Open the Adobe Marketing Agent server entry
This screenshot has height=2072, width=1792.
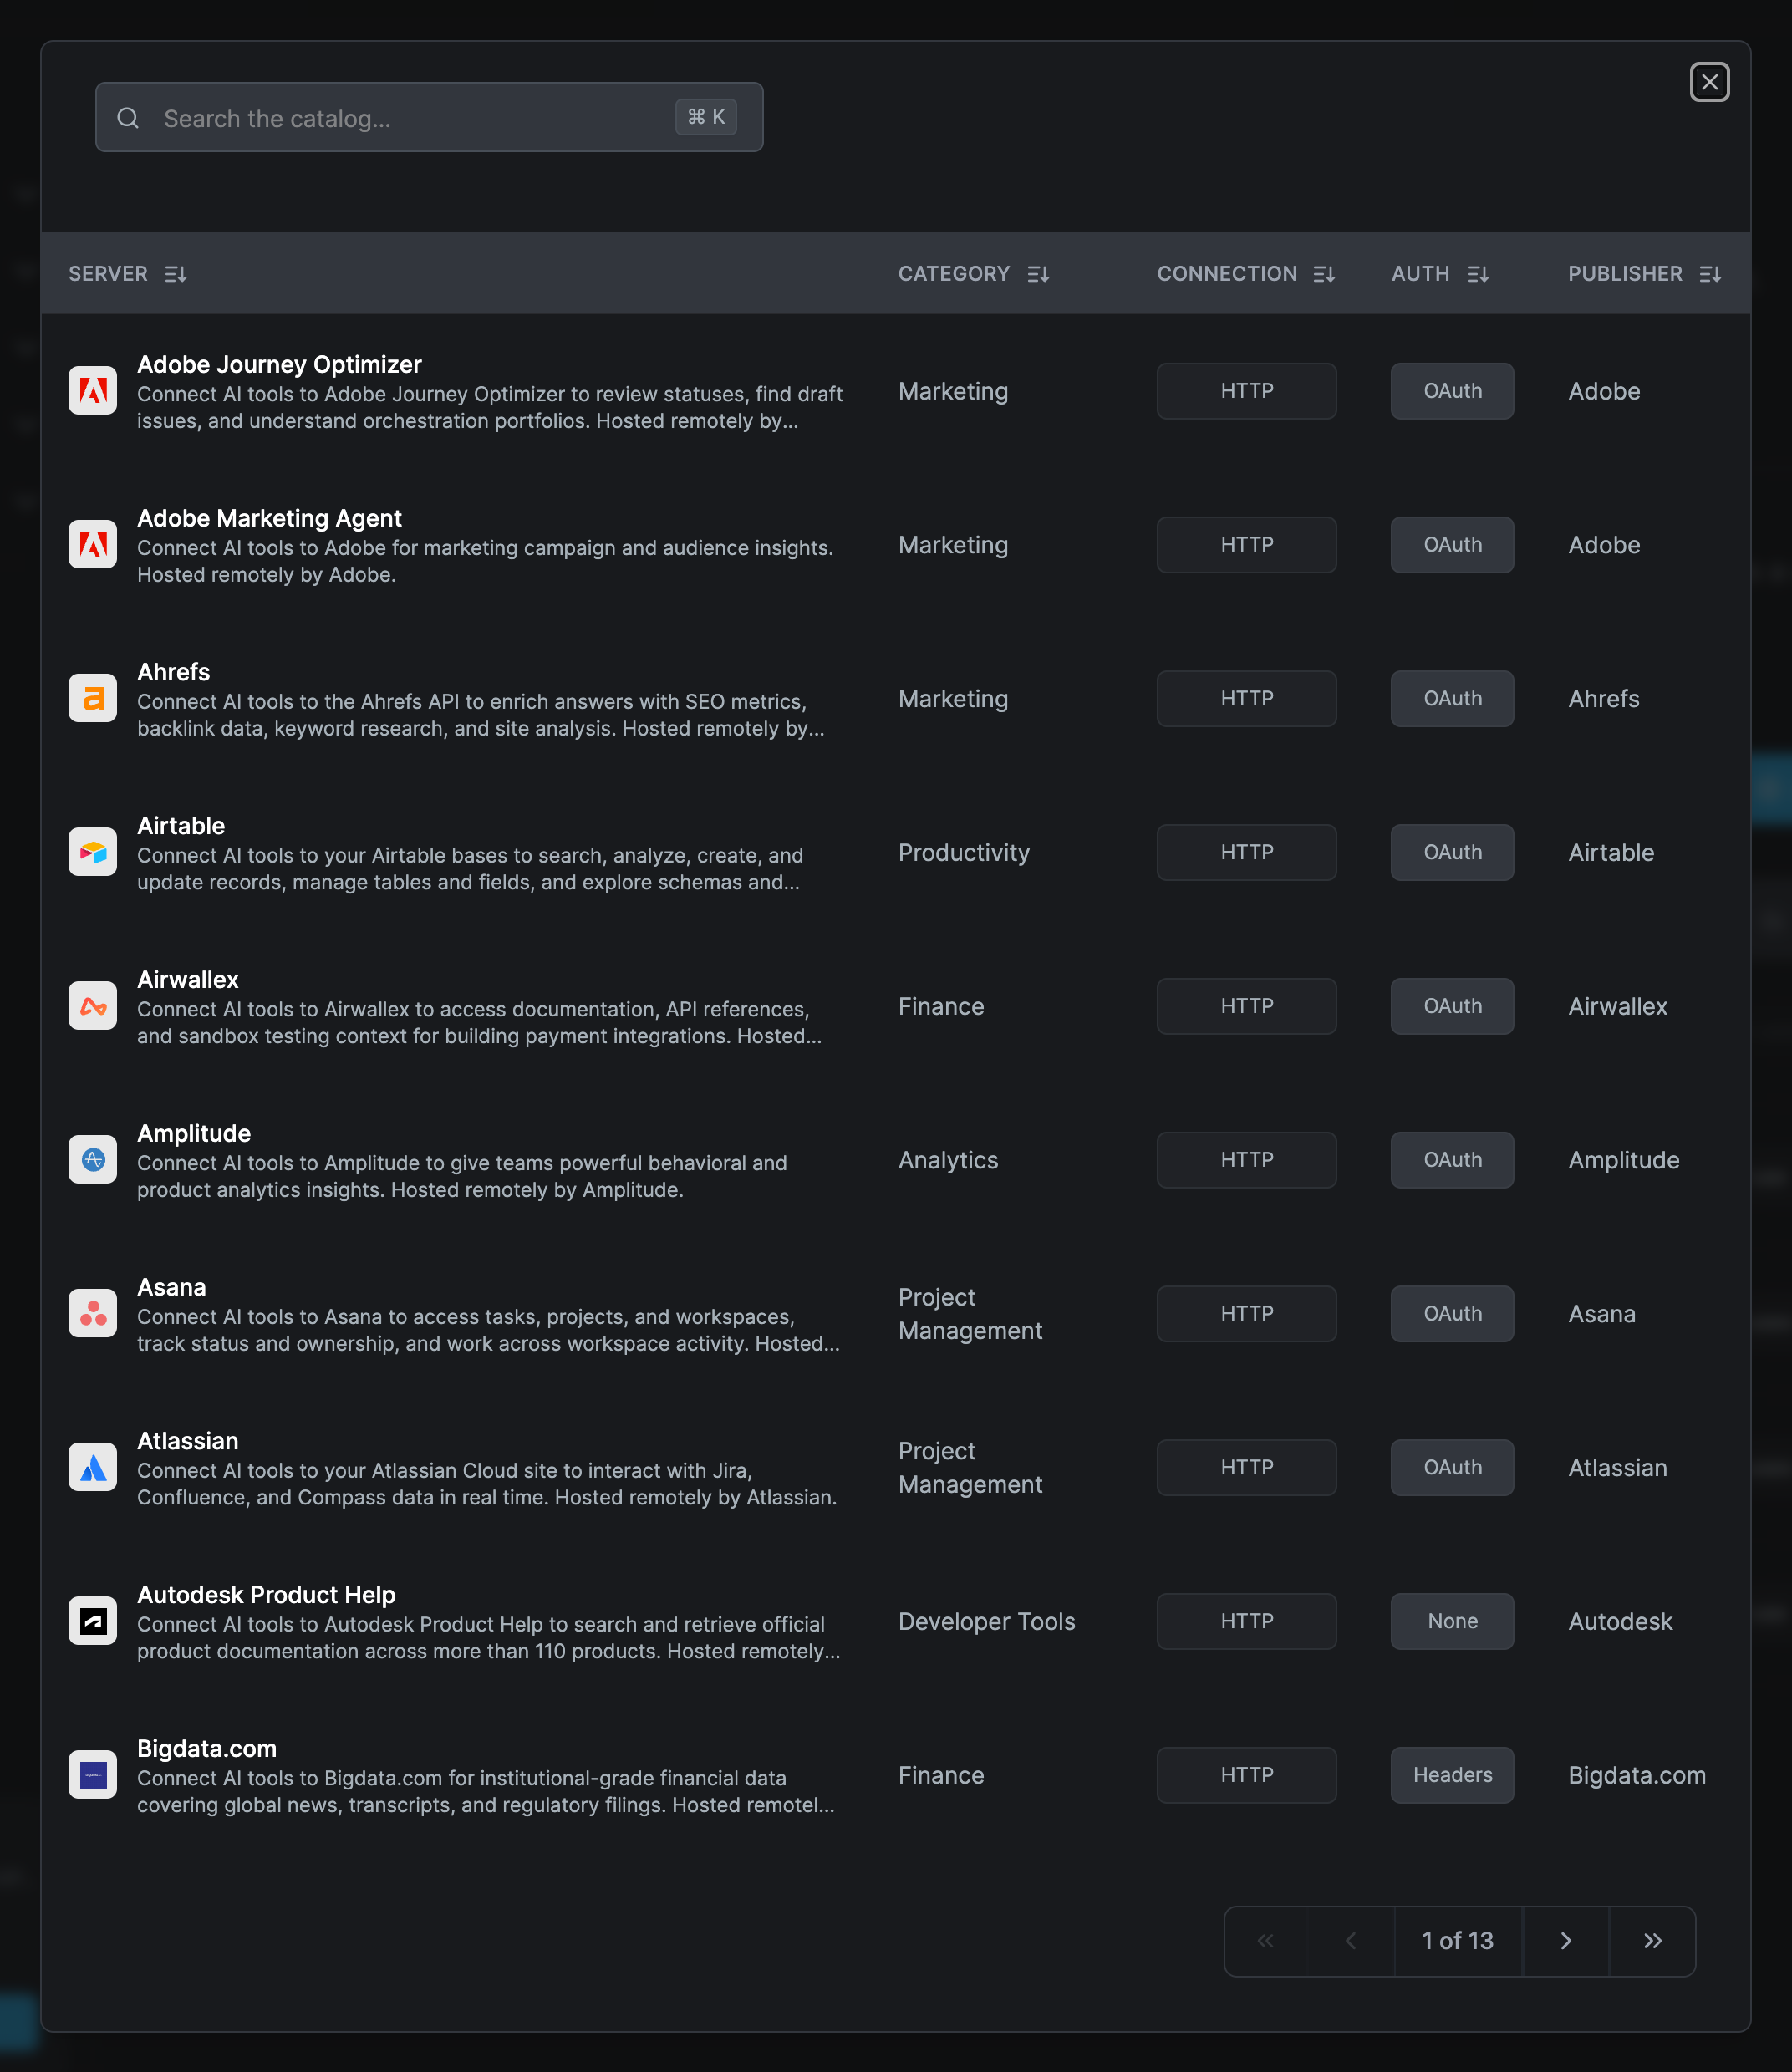coord(269,518)
